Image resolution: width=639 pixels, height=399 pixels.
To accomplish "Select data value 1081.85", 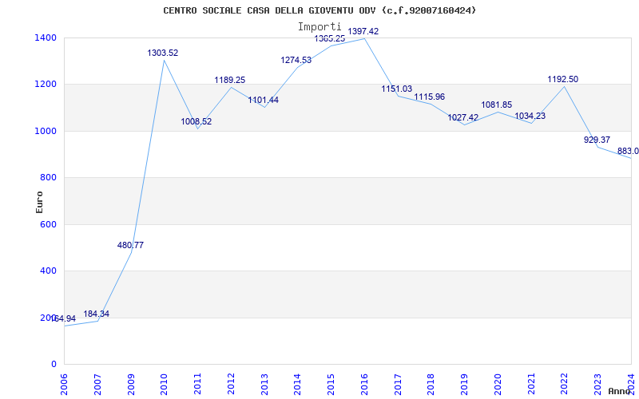I will click(x=496, y=105).
